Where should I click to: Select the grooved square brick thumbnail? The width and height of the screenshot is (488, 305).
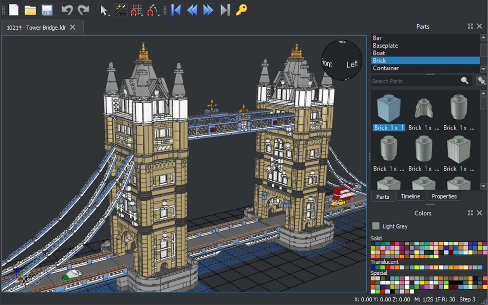click(458, 155)
